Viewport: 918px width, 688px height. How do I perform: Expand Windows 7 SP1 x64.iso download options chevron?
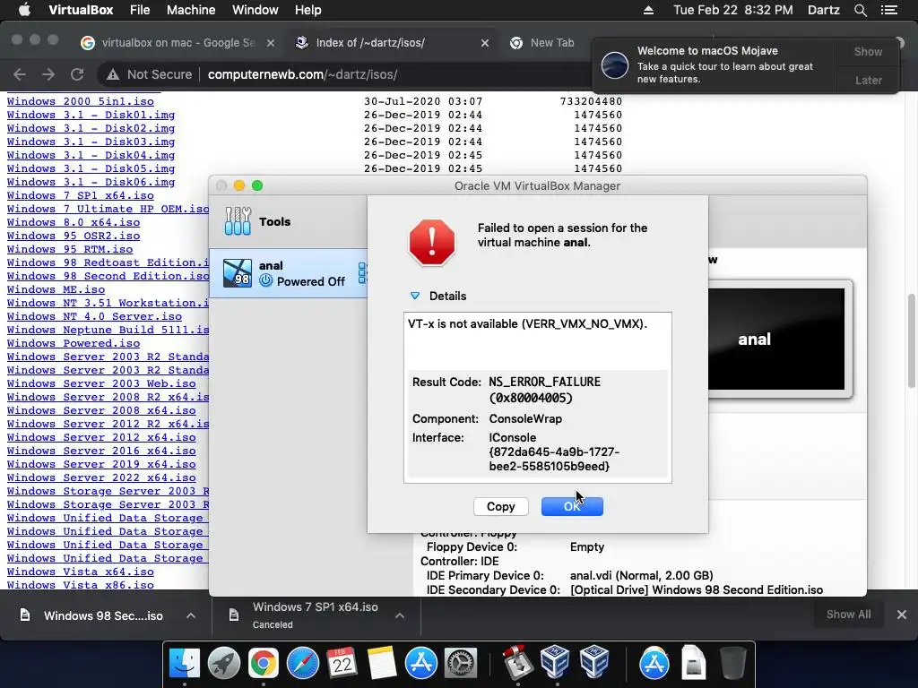[x=400, y=615]
